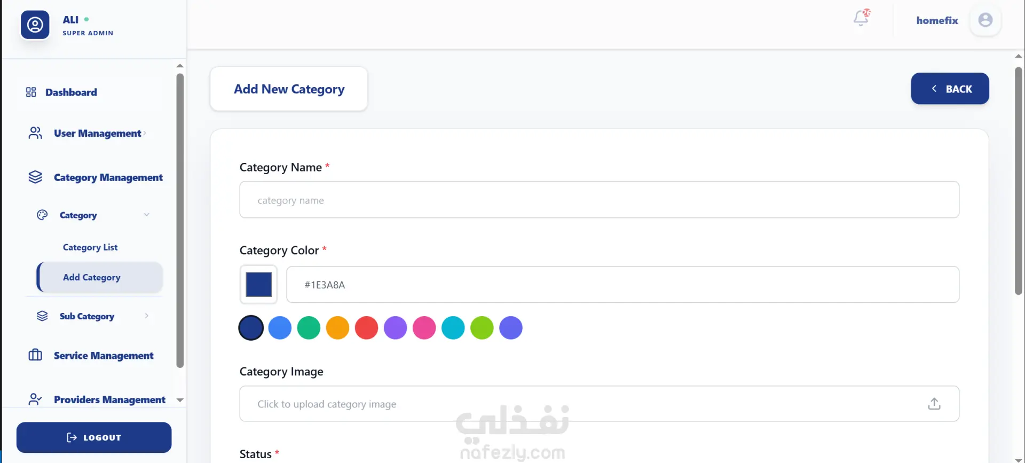Pick the red color swatch
The image size is (1025, 463).
tap(366, 328)
